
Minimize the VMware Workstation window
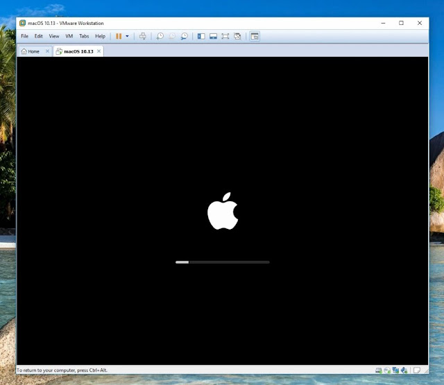coord(383,23)
